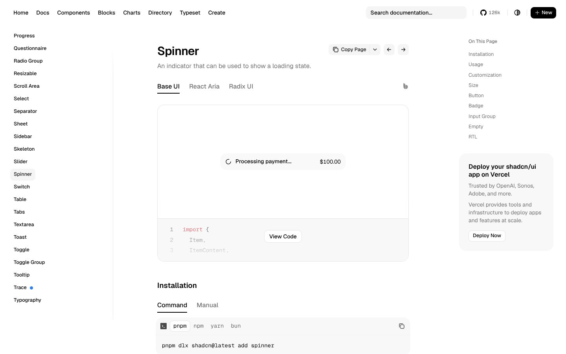Open the Manual installation tab
The height and width of the screenshot is (354, 566).
pyautogui.click(x=208, y=305)
